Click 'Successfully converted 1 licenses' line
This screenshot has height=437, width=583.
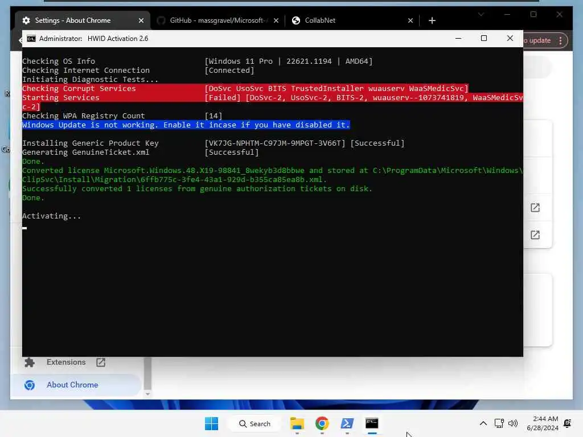point(197,189)
